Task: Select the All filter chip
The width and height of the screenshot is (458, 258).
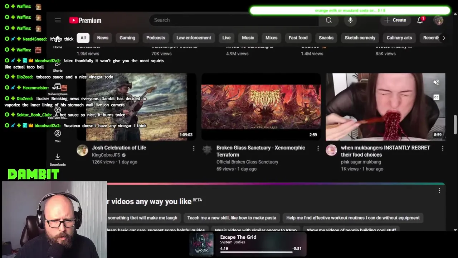Action: (x=83, y=38)
